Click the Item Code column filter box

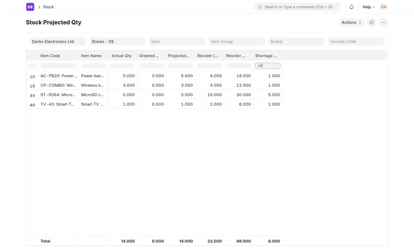(59, 65)
